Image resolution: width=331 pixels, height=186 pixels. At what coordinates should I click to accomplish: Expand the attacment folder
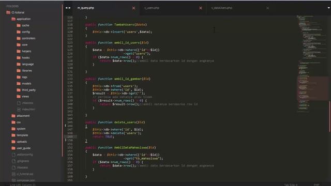[x=21, y=116]
